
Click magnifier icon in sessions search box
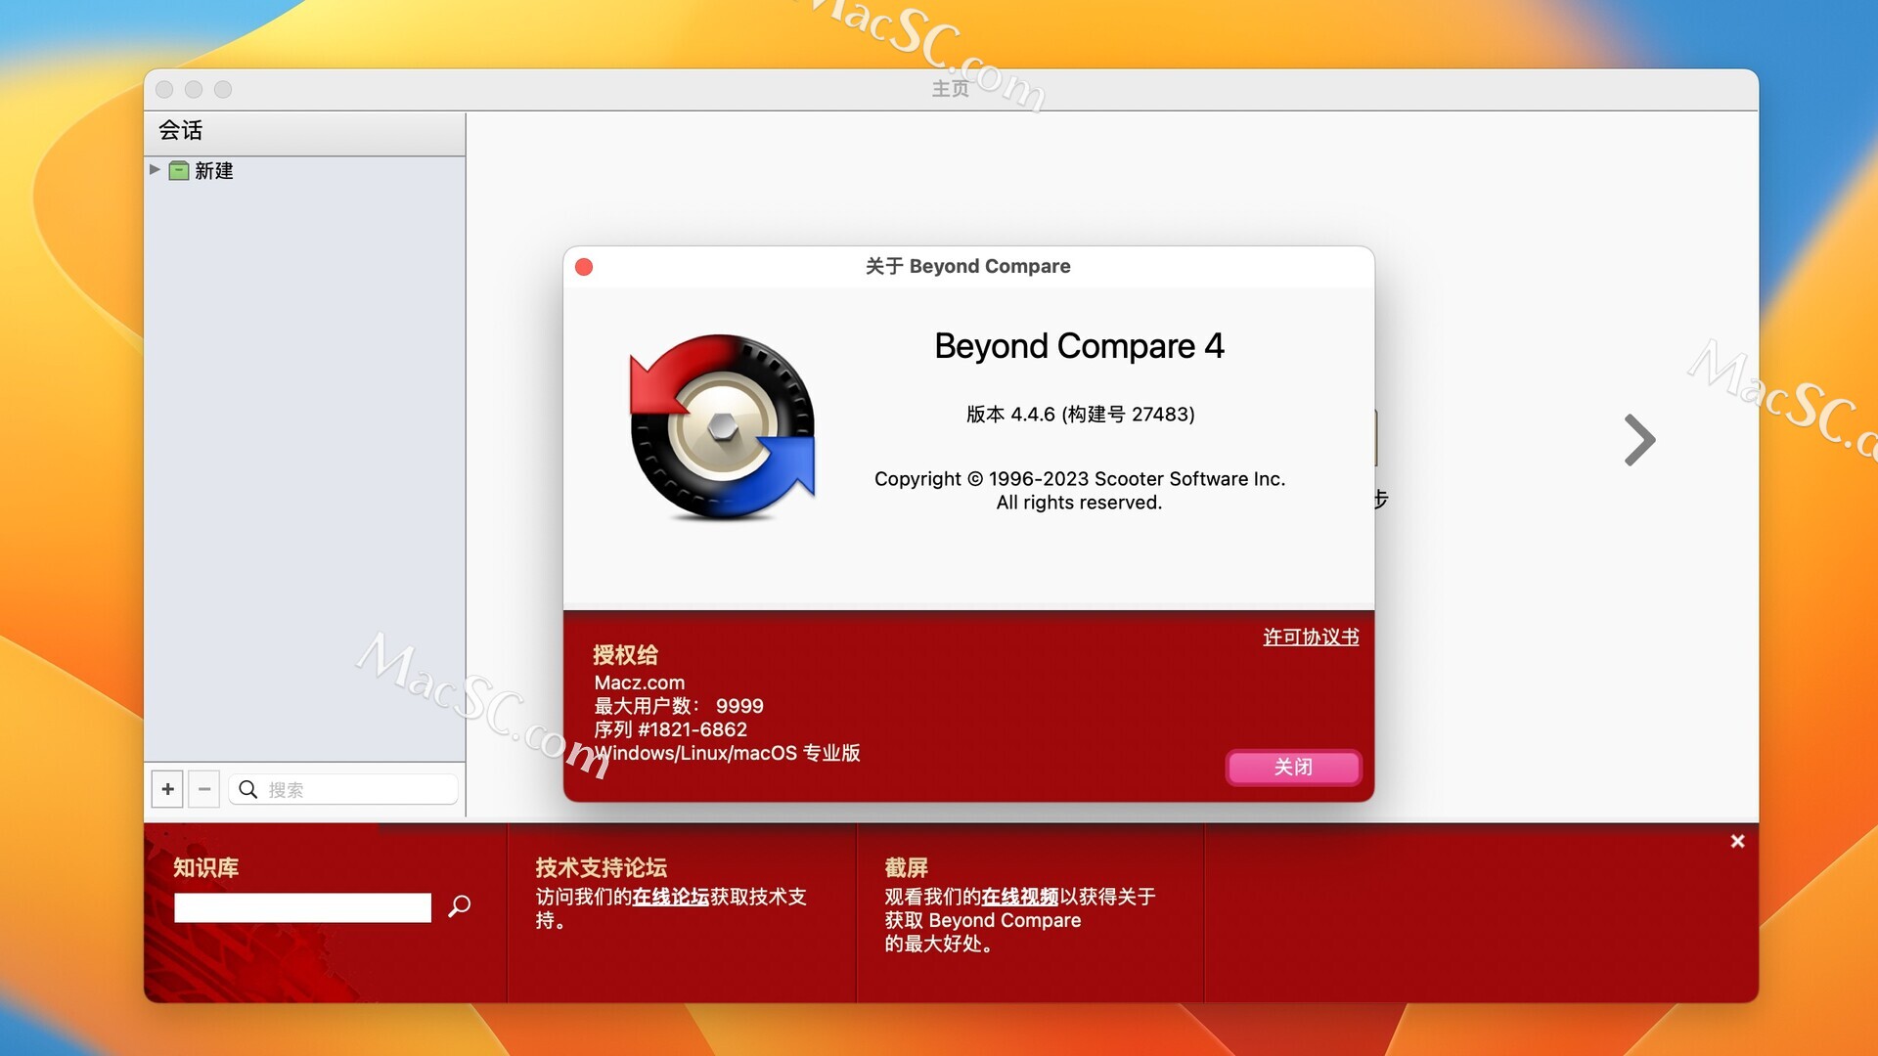click(x=248, y=789)
